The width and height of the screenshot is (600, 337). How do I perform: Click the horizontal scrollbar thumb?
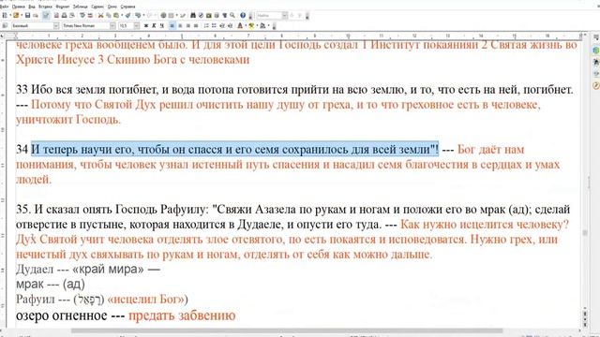(287, 330)
